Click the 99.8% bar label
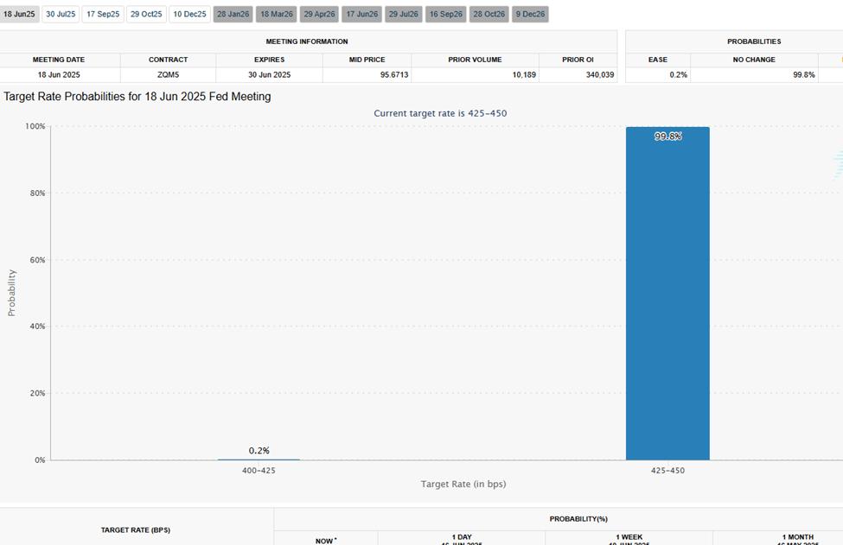The width and height of the screenshot is (843, 545). pos(667,136)
